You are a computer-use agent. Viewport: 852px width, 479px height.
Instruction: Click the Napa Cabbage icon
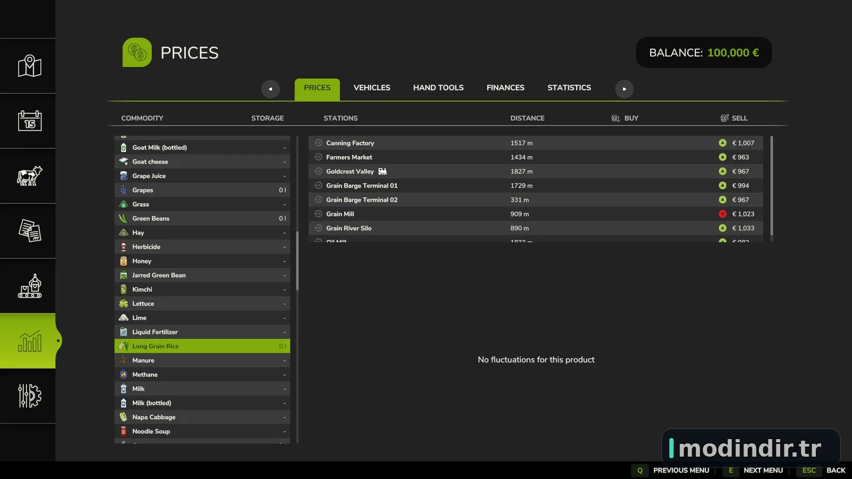(x=124, y=417)
